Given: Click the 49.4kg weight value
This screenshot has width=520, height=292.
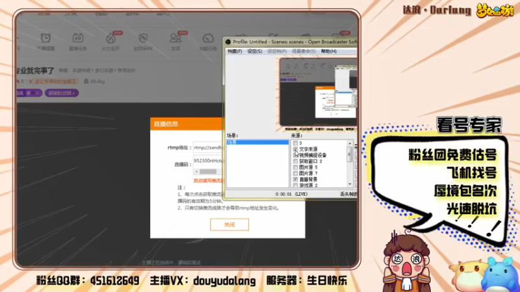Looking at the screenshot, I should (x=97, y=81).
